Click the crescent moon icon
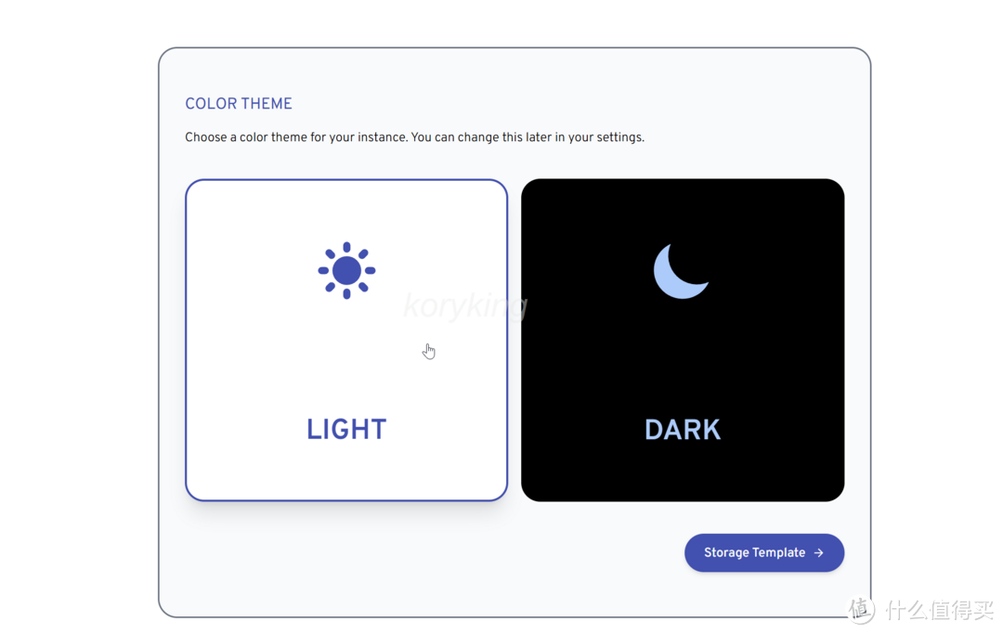Viewport: 1003px width, 634px height. 679,271
